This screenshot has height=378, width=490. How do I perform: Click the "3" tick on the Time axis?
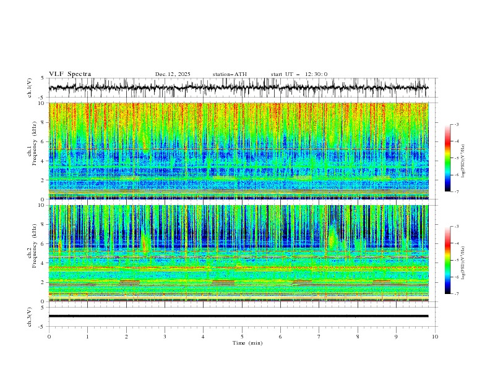165,337
